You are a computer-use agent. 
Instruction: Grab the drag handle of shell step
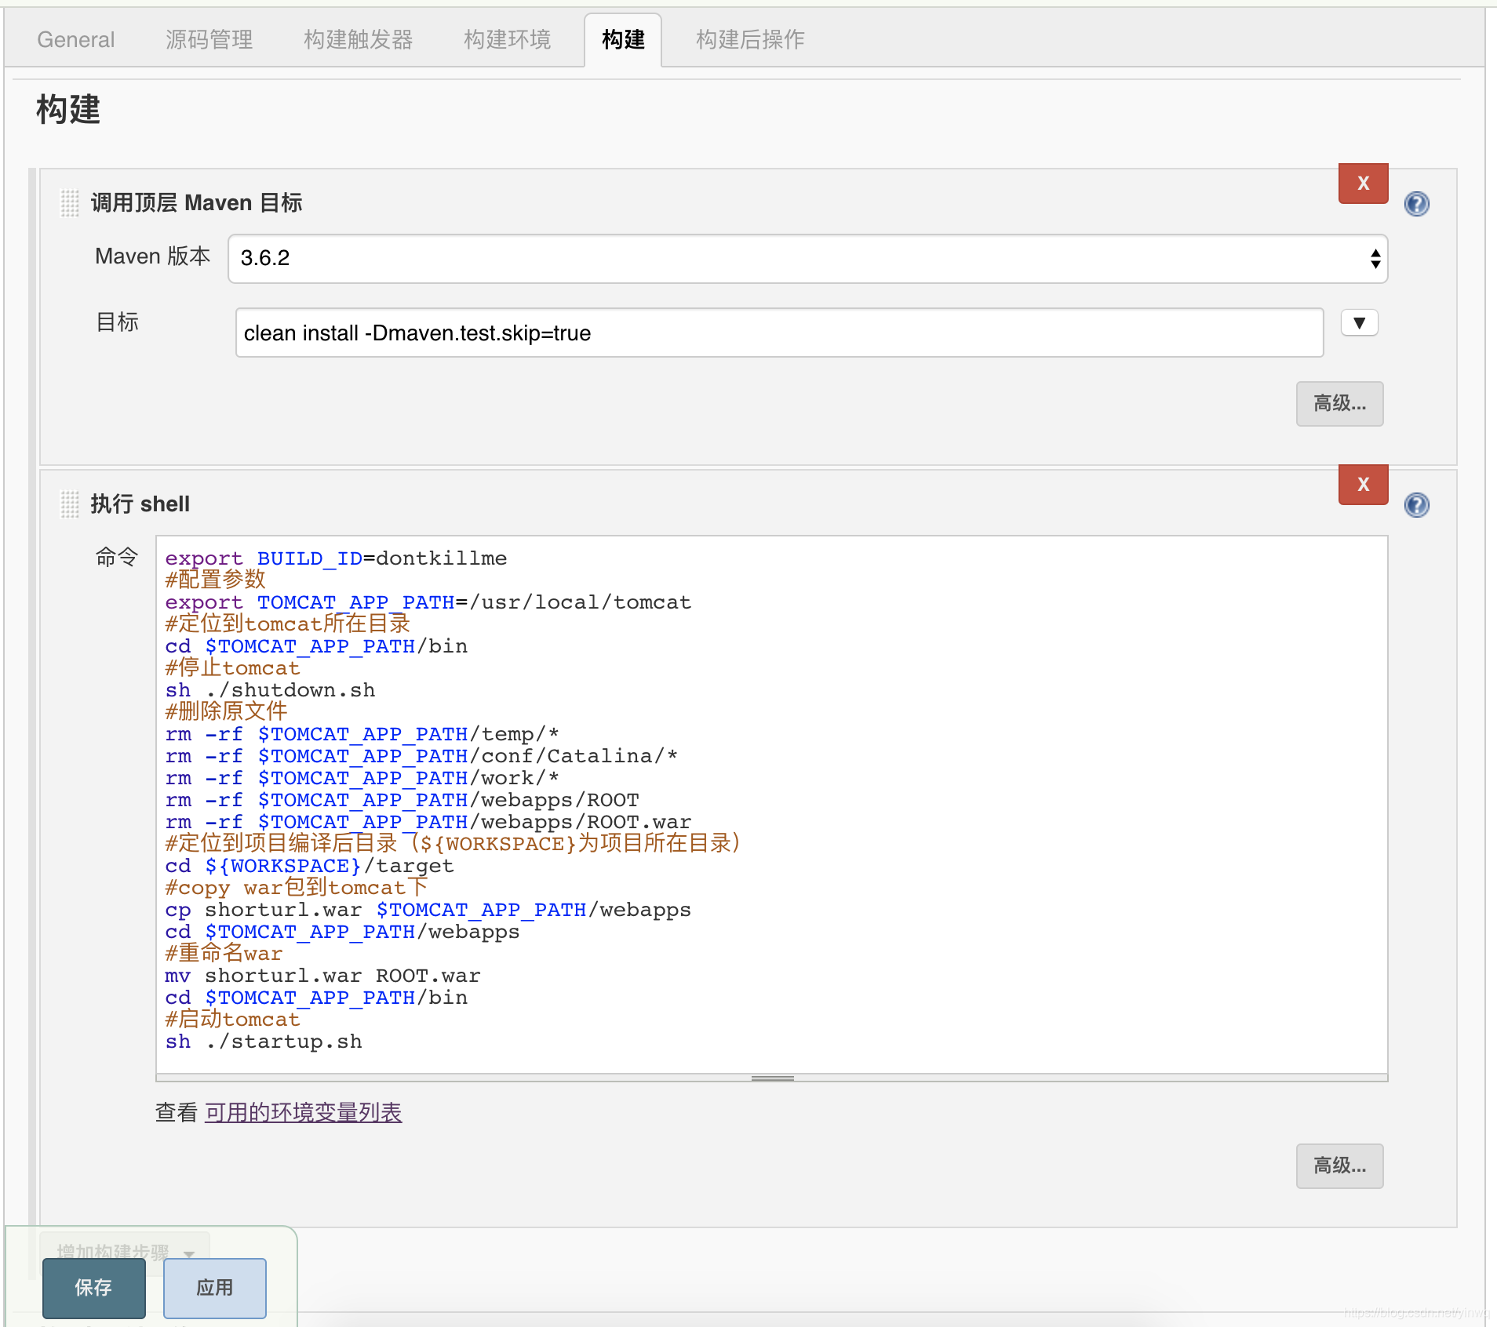[70, 504]
